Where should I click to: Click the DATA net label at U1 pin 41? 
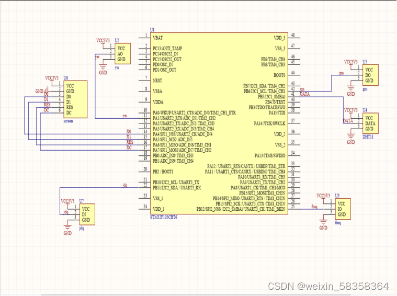304,94
